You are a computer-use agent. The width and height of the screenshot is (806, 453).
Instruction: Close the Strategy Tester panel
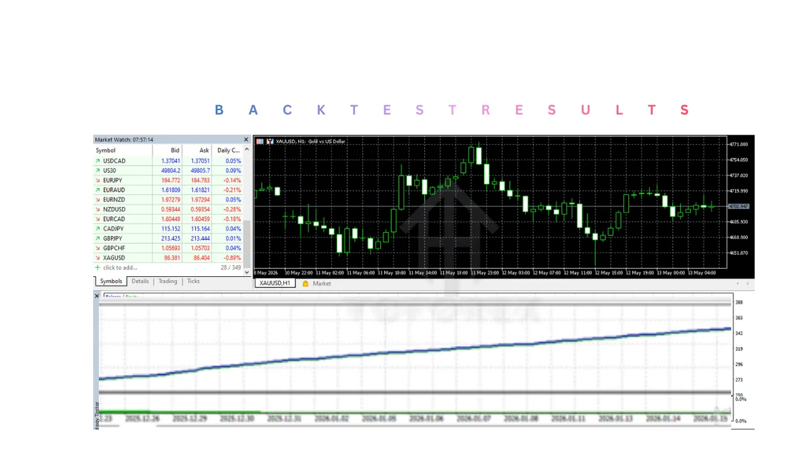pos(97,296)
